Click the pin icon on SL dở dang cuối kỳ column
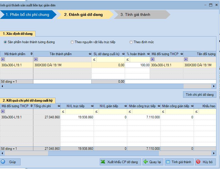The image size is (220, 169). (x=123, y=54)
